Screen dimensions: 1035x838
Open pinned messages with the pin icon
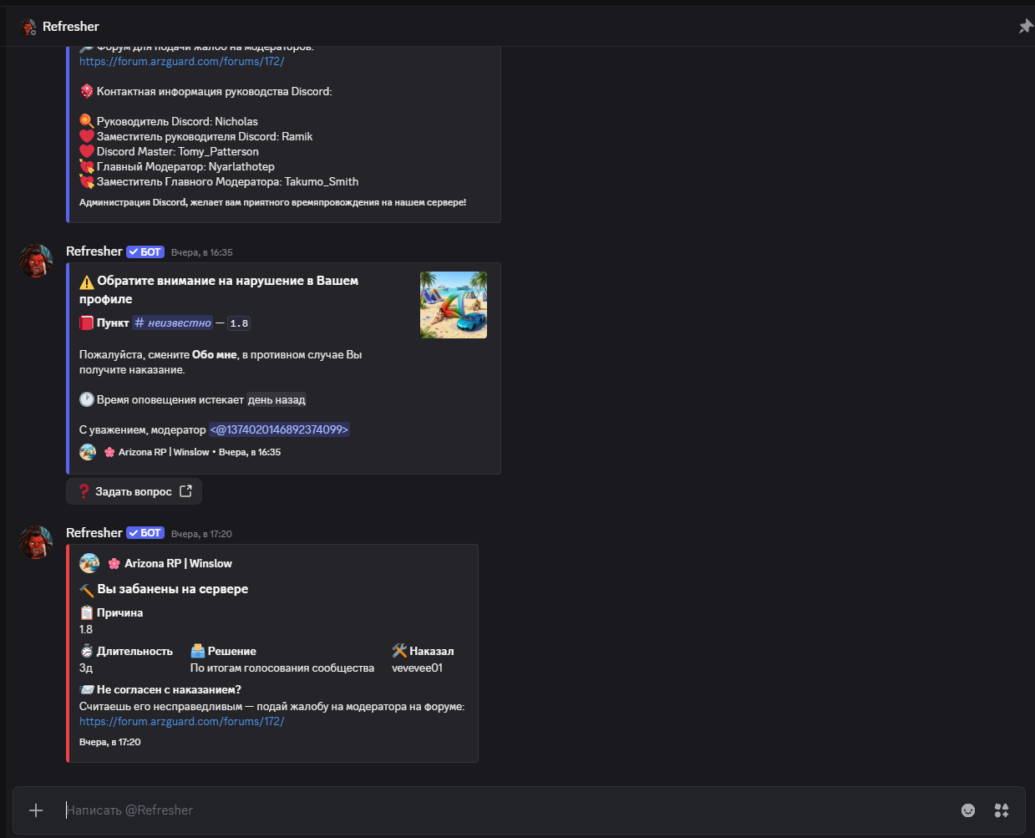click(x=1026, y=27)
